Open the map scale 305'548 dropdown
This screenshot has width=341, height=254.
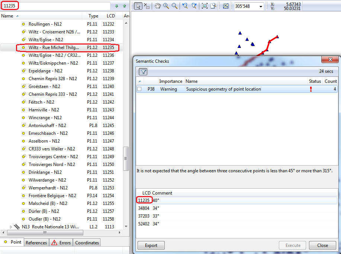[x=261, y=6]
